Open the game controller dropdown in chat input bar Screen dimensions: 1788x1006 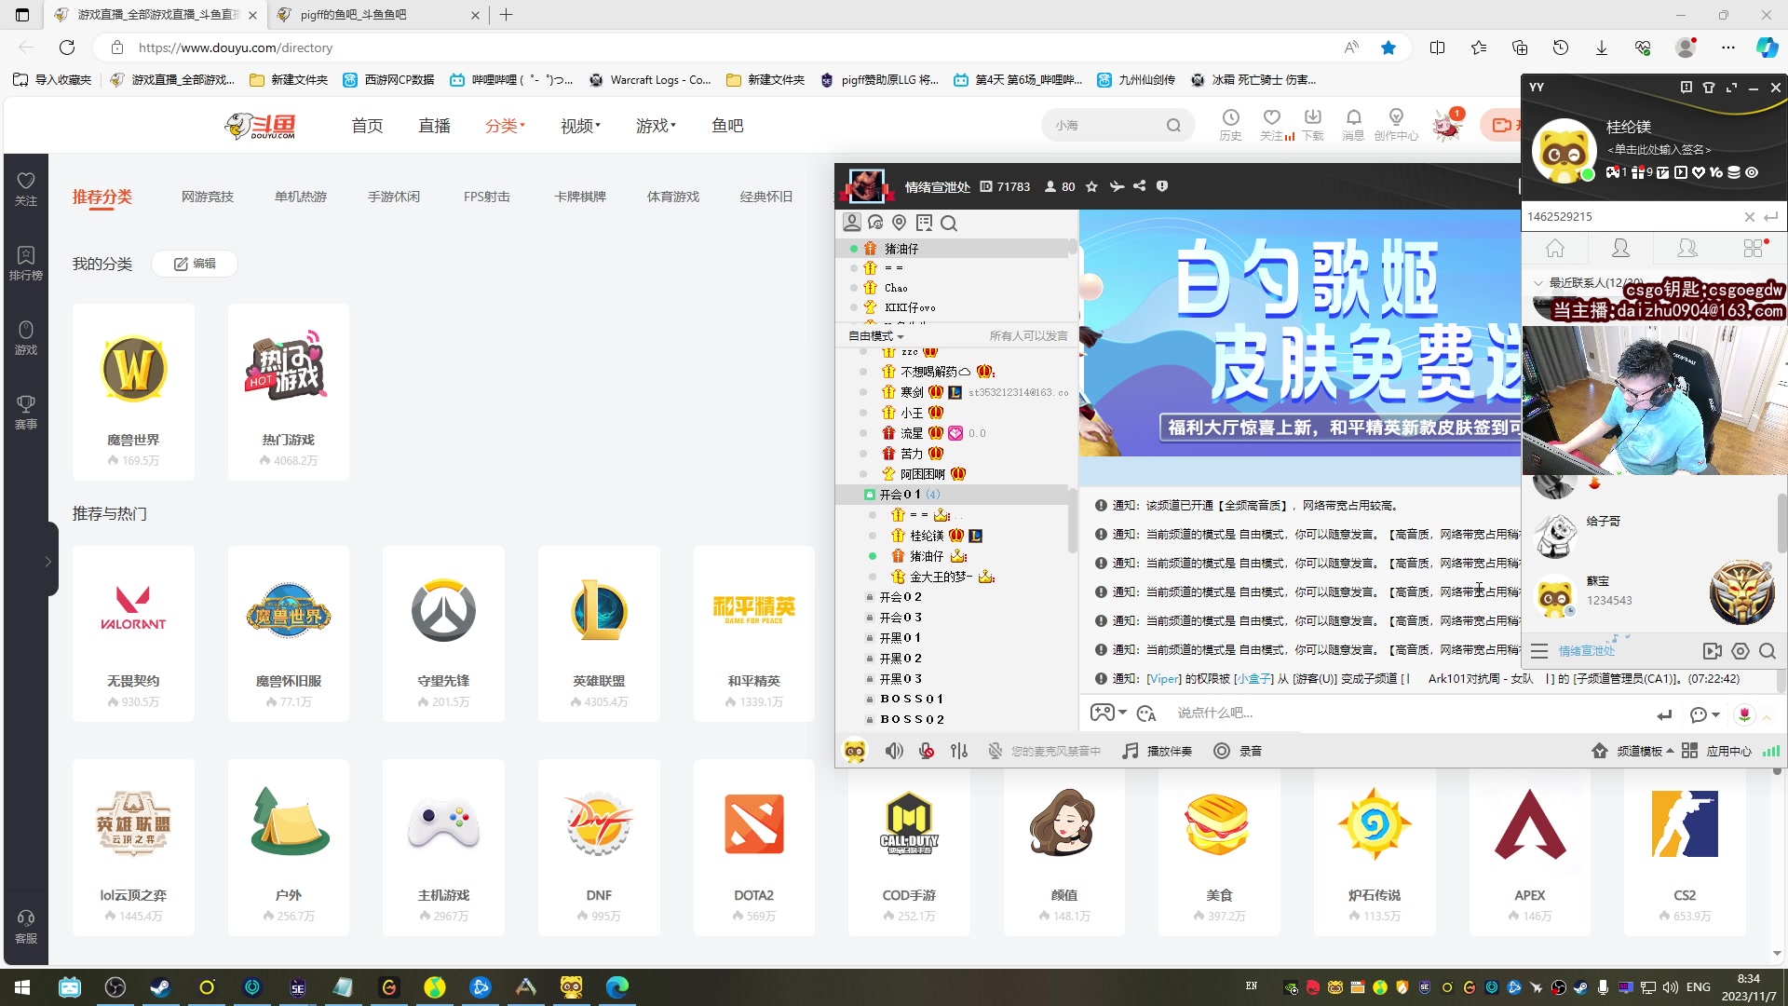click(1108, 713)
